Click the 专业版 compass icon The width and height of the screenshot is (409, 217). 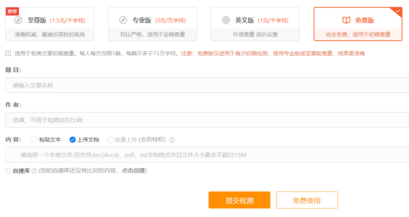tap(123, 20)
